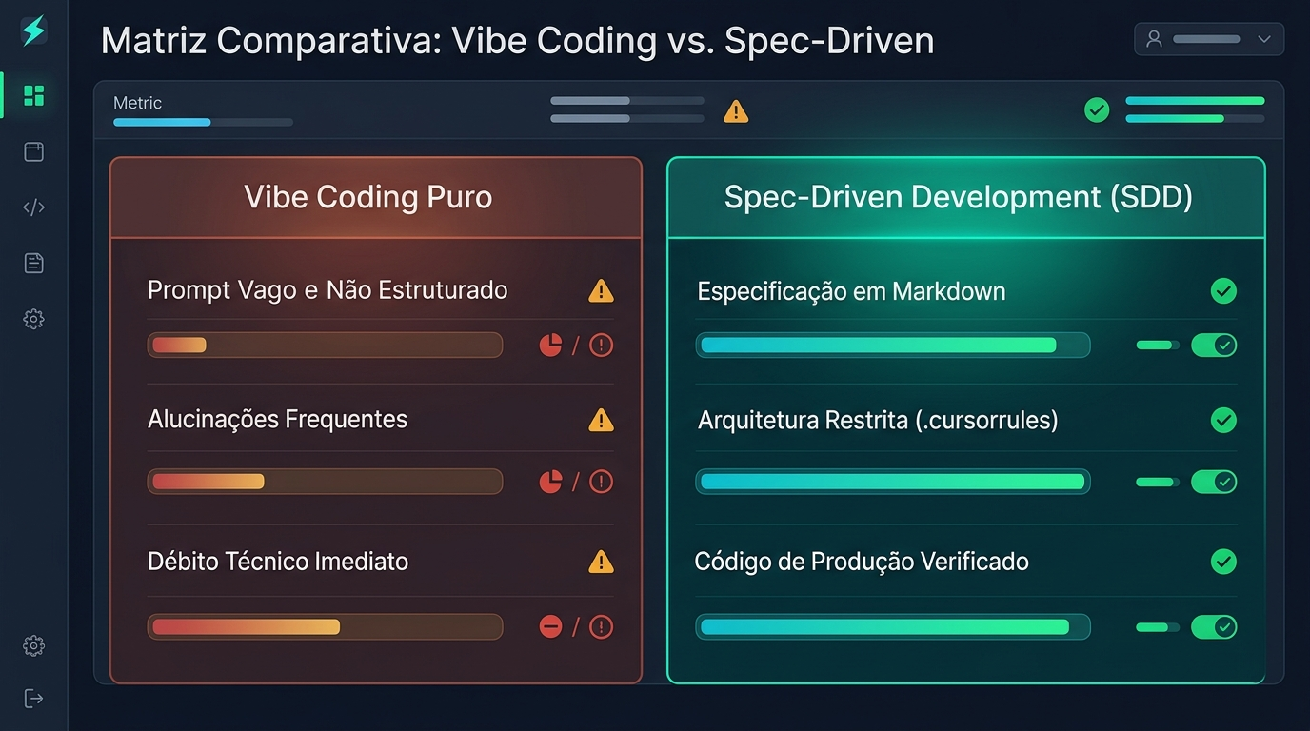The width and height of the screenshot is (1310, 731).
Task: Click warning icon beside Alucinações Frequentes
Action: pos(601,420)
